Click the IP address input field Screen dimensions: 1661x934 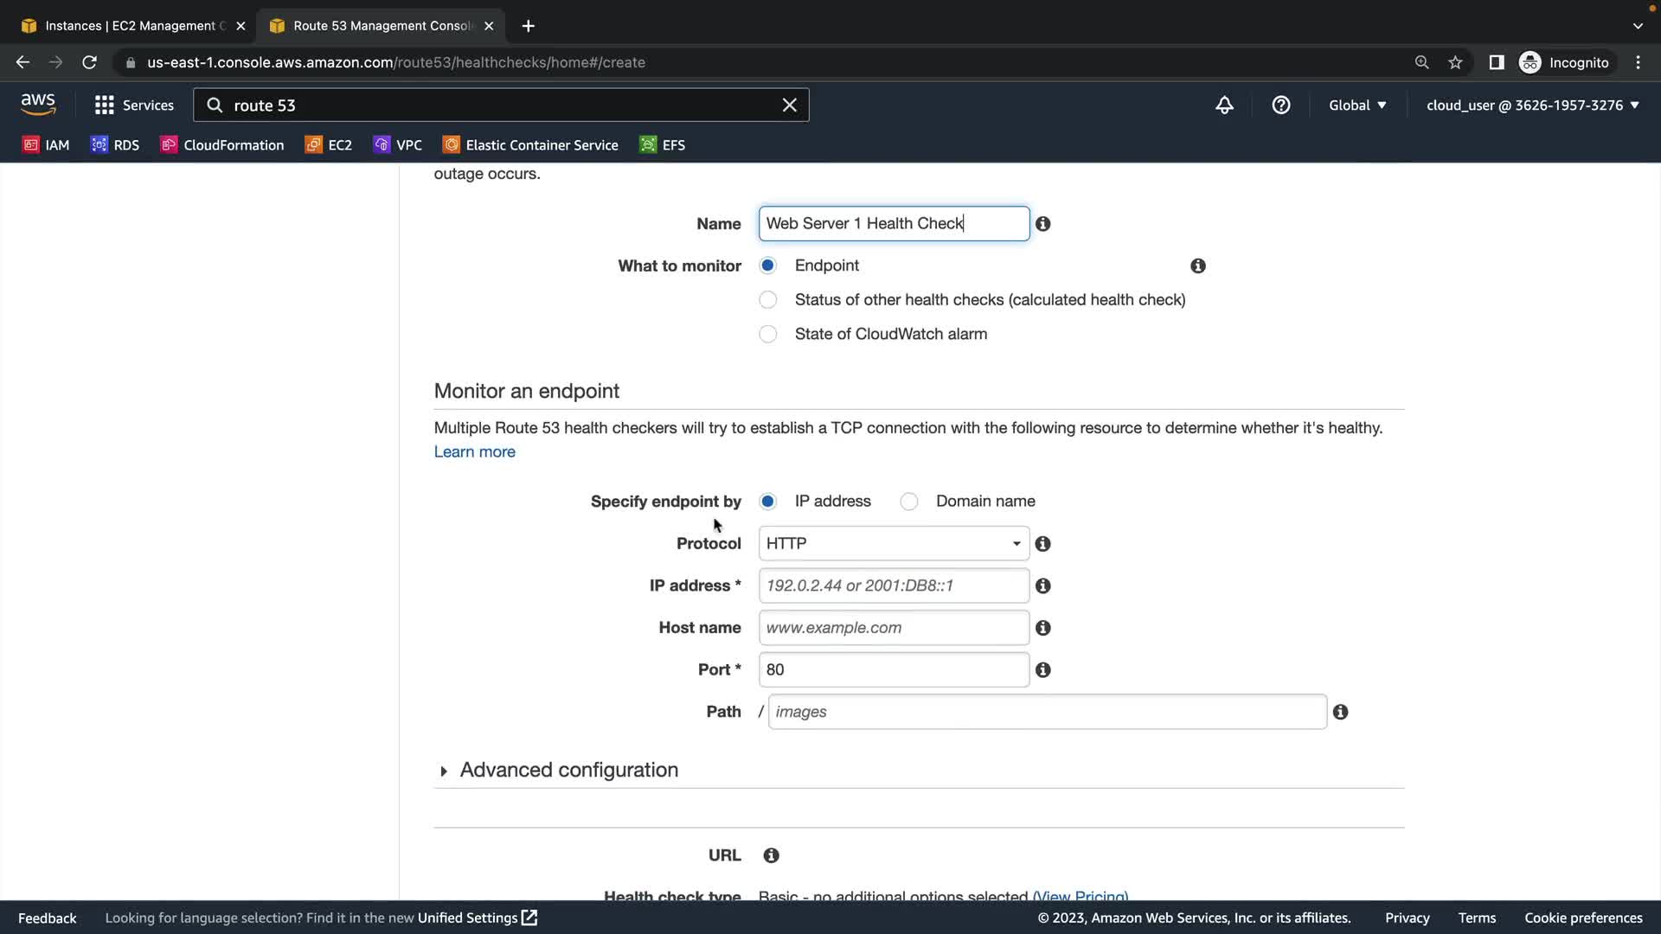tap(893, 585)
